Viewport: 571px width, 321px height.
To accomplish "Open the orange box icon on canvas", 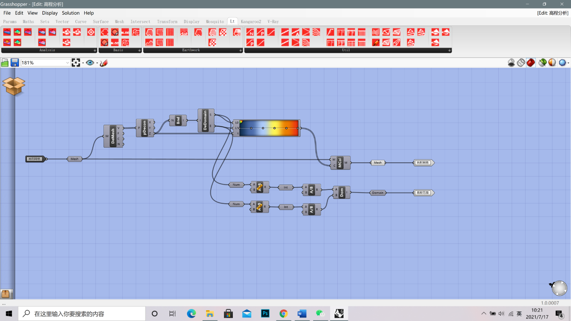I will click(x=14, y=86).
